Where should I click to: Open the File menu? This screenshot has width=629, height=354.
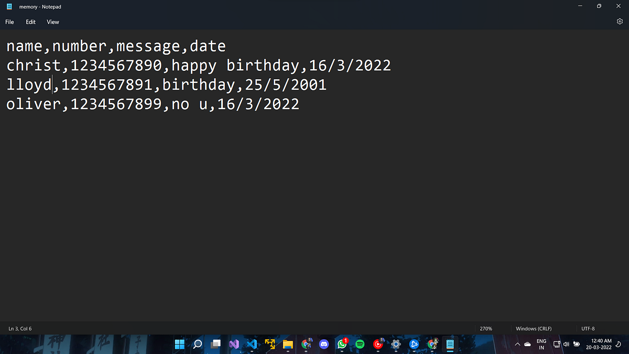pos(9,22)
